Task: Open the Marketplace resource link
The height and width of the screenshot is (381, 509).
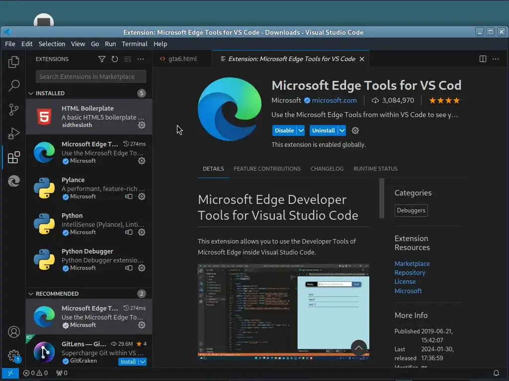Action: (412, 264)
